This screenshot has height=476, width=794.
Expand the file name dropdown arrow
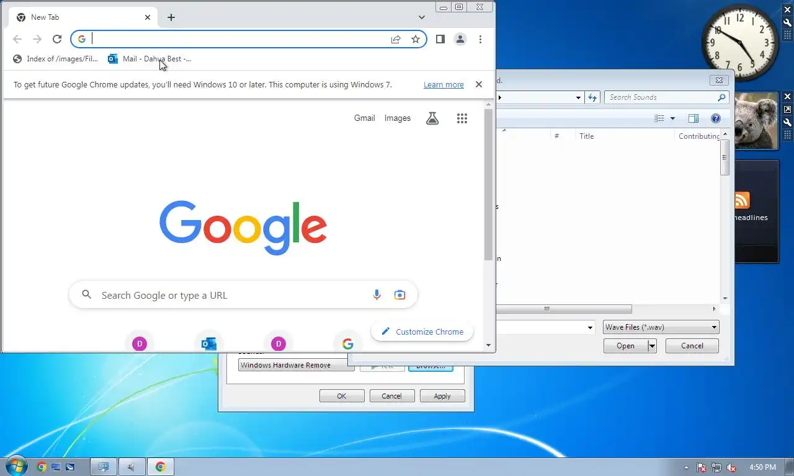click(x=590, y=327)
